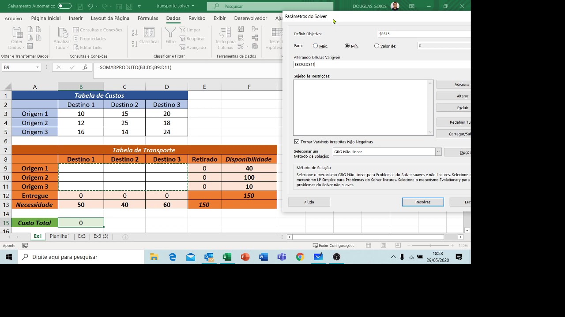Image resolution: width=565 pixels, height=317 pixels.
Task: Open Microsoft Teams from the taskbar
Action: coord(282,257)
